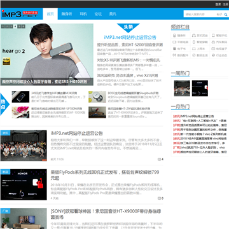Select carousel slide 3 indicator
The width and height of the screenshot is (229, 229).
pyautogui.click(x=11, y=27)
